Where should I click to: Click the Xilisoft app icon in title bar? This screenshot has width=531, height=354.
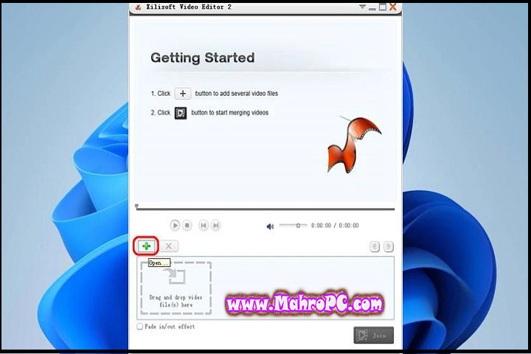point(138,7)
